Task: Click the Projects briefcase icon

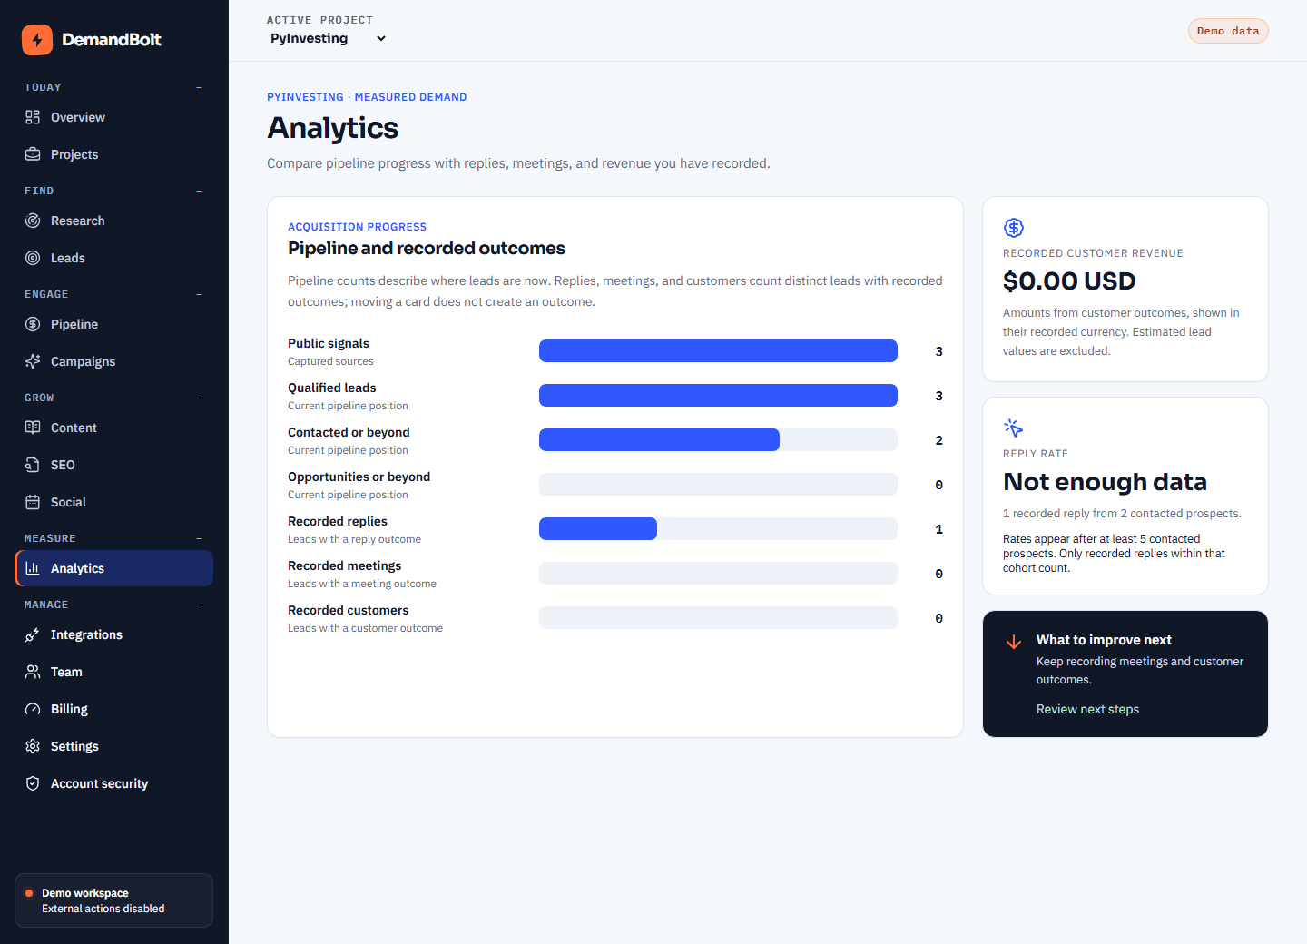Action: point(33,154)
